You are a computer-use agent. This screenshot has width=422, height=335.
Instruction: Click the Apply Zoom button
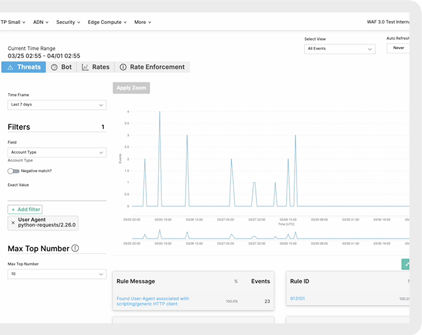[x=132, y=88]
